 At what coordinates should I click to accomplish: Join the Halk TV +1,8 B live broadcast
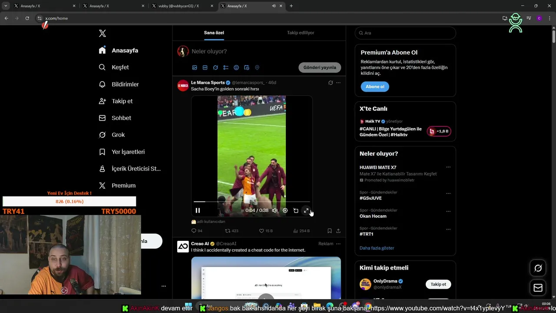pos(439,131)
